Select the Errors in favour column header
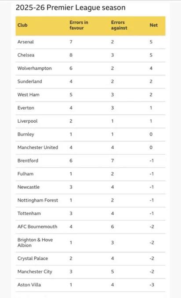Viewport: 181px width, 298px height. pyautogui.click(x=79, y=25)
